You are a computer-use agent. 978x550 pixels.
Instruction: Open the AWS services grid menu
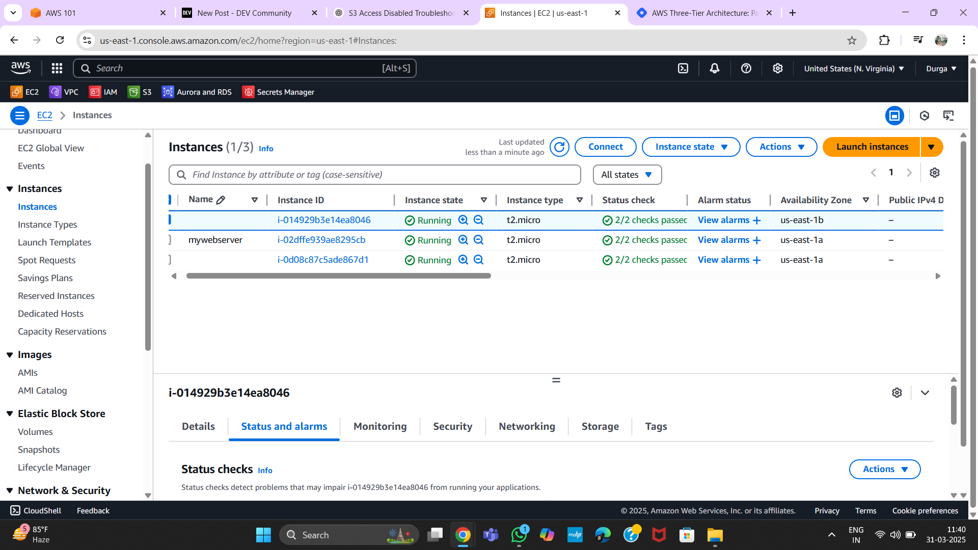click(x=57, y=68)
